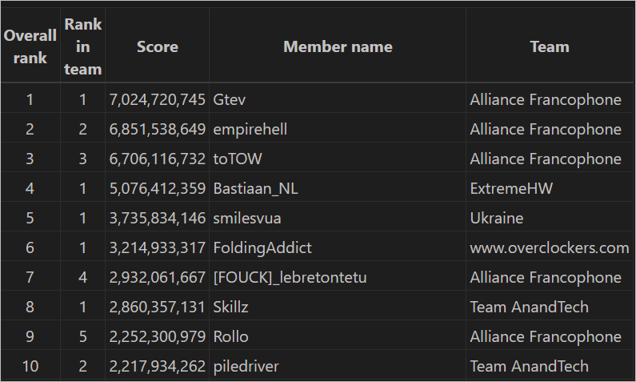This screenshot has width=636, height=382.
Task: Click Team AnandTech in Skillz row
Action: point(530,308)
